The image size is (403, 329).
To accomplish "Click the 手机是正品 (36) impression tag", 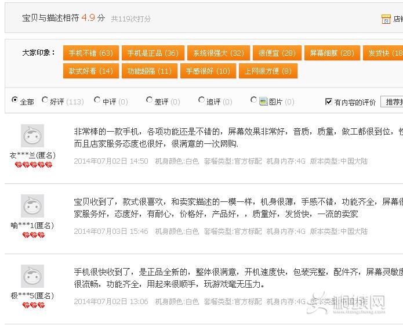I will tap(153, 53).
